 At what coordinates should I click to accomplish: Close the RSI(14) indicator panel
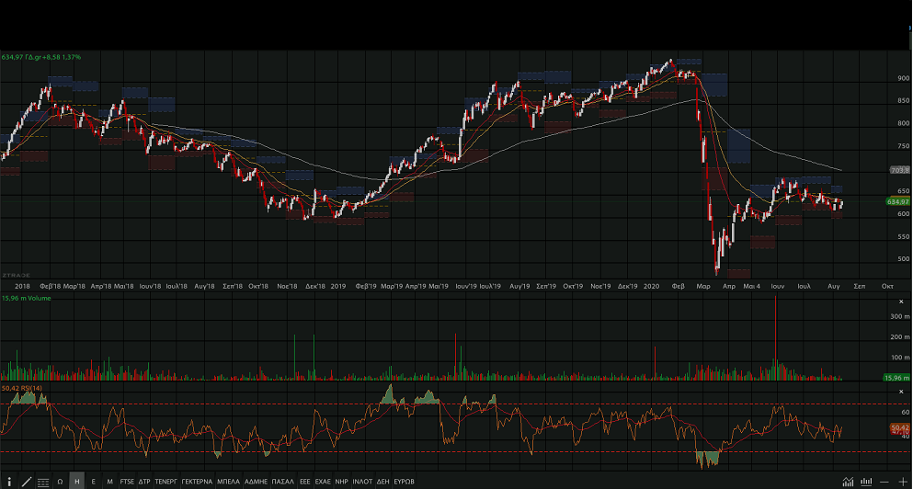pos(902,389)
